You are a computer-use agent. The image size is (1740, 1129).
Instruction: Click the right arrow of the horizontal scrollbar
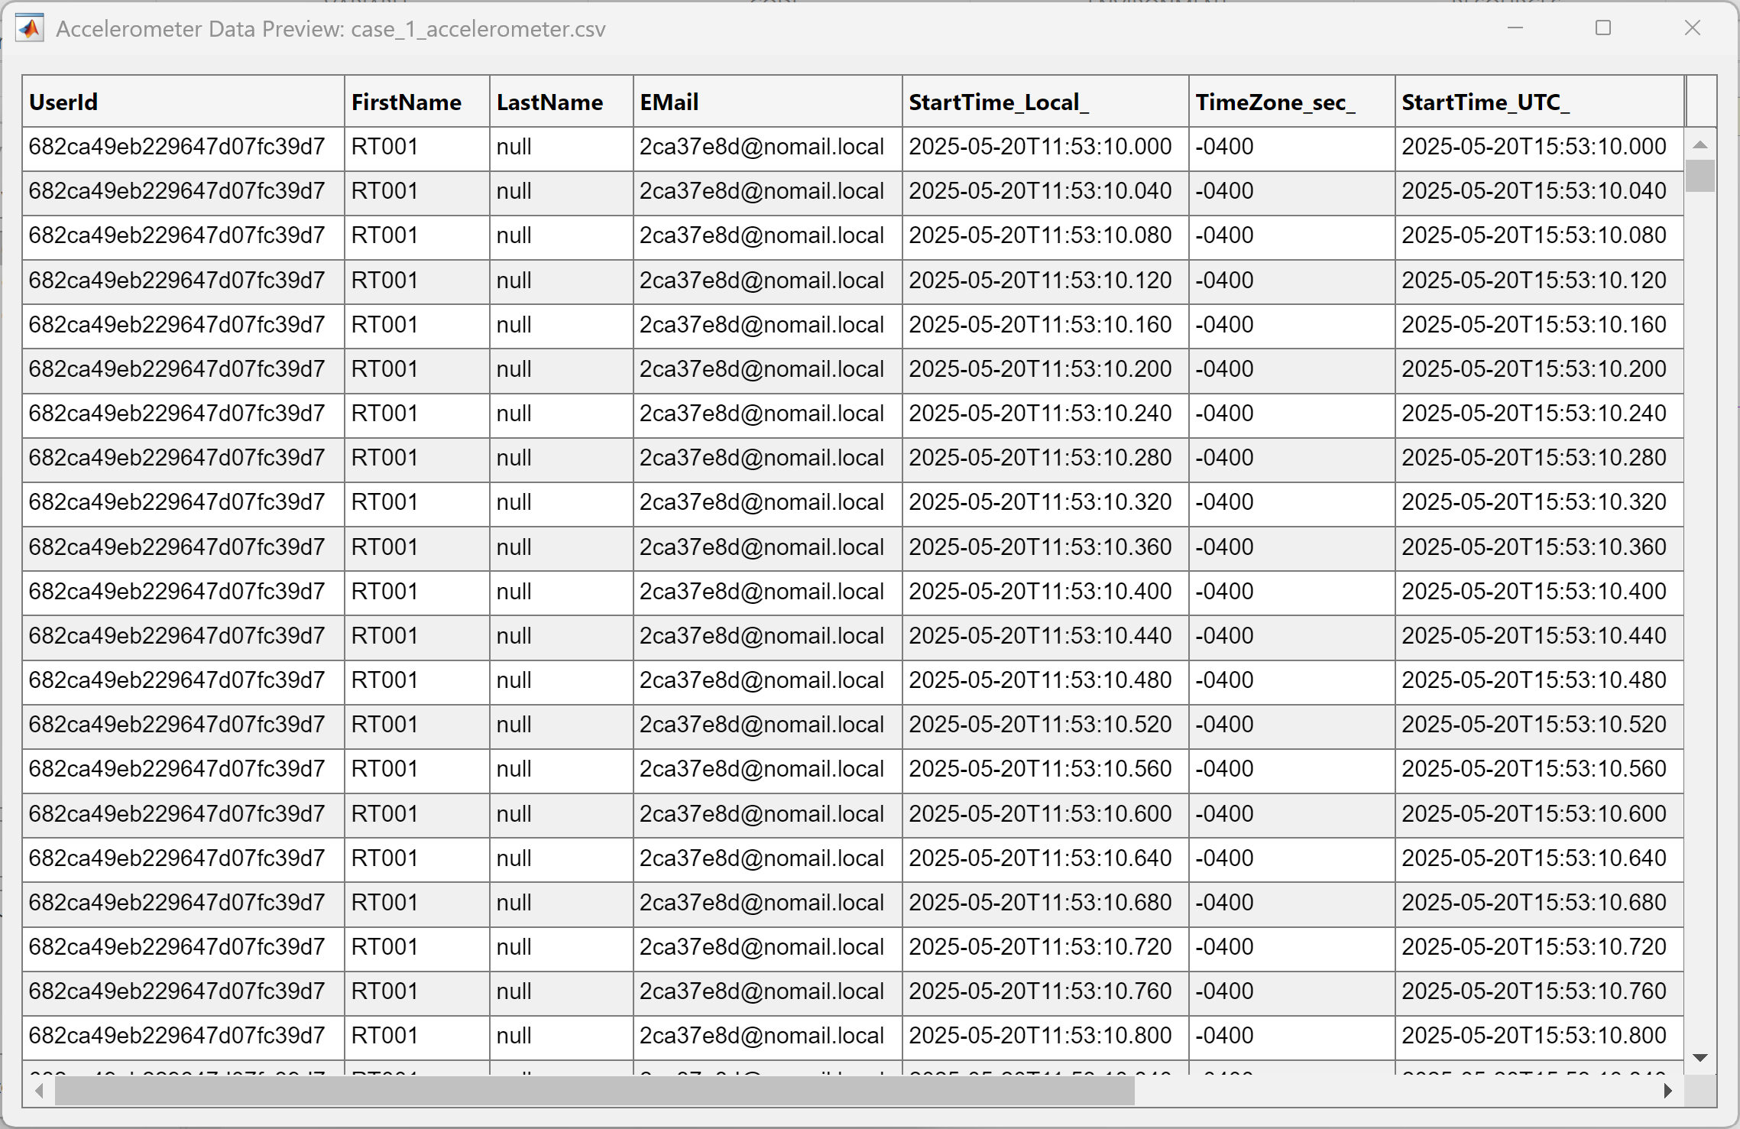click(1668, 1092)
